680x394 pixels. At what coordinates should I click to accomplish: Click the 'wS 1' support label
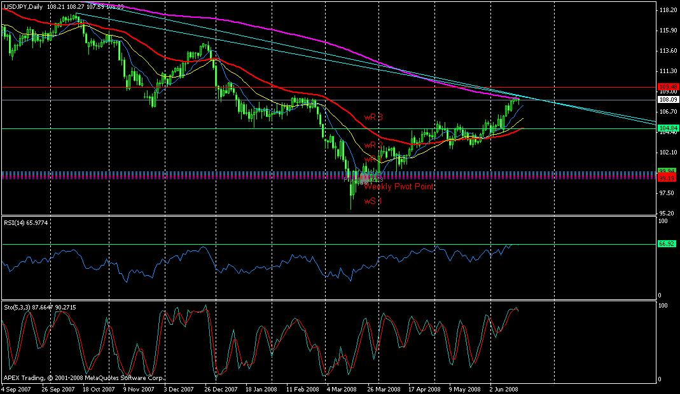click(x=373, y=201)
